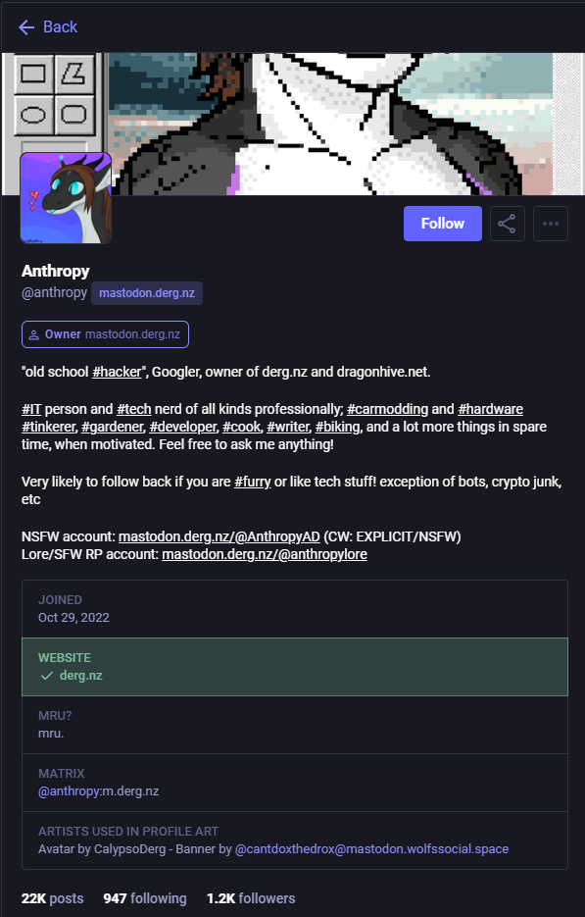Open the share profile icon
The height and width of the screenshot is (917, 585).
pos(507,224)
